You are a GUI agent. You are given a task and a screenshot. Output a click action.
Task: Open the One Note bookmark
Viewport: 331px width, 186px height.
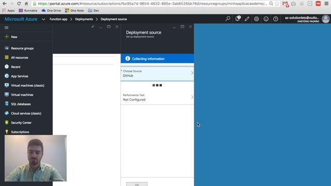[x=74, y=10]
